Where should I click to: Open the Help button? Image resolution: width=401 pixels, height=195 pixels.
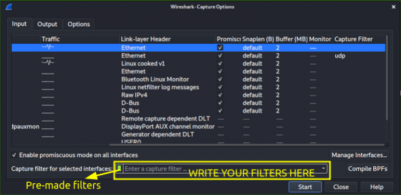[x=377, y=187]
